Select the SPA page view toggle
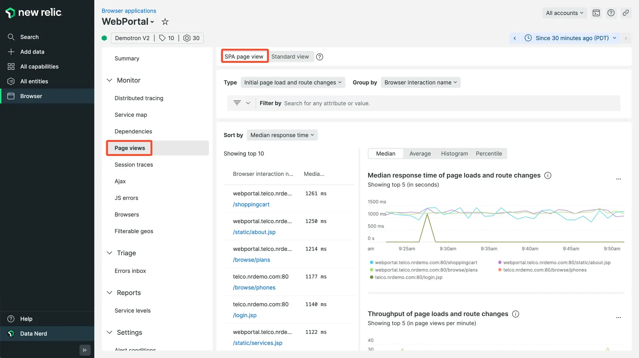639x358 pixels. tap(244, 57)
